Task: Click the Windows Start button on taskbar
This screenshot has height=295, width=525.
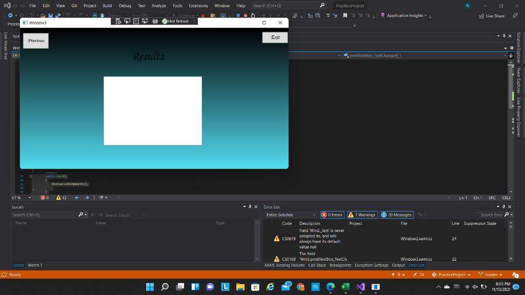Action: (150, 287)
